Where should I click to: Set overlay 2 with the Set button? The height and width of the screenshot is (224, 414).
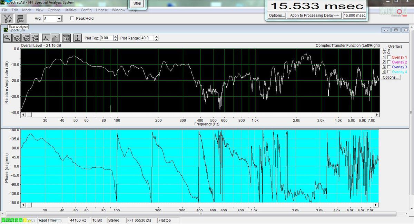point(384,62)
